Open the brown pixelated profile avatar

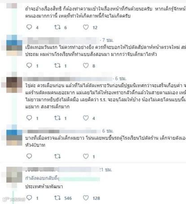(14, 84)
